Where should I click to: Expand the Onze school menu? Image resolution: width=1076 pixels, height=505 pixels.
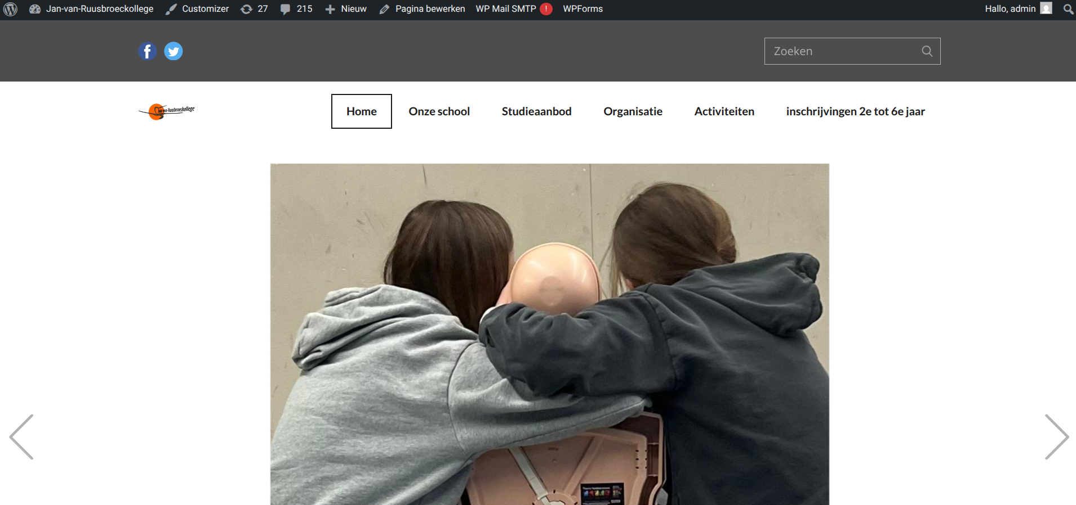click(439, 111)
